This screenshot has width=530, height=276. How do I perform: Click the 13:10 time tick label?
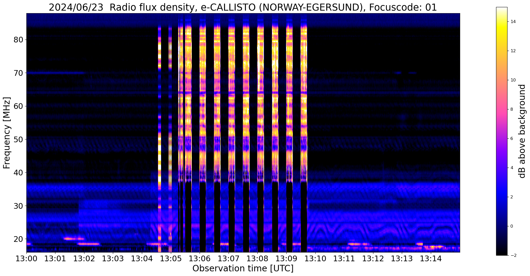(x=315, y=258)
